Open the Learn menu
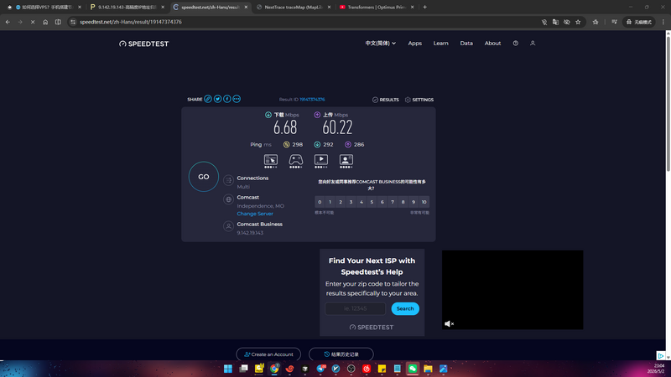The width and height of the screenshot is (671, 377). [x=441, y=44]
